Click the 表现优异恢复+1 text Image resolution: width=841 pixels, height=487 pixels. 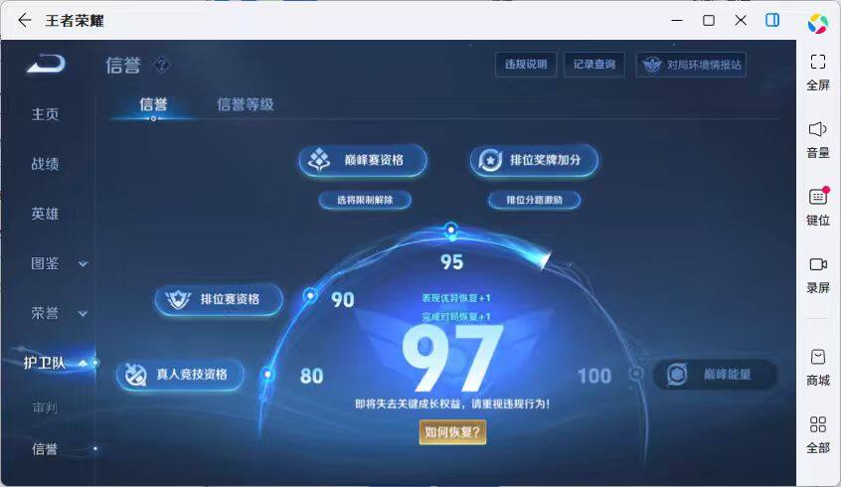point(456,298)
